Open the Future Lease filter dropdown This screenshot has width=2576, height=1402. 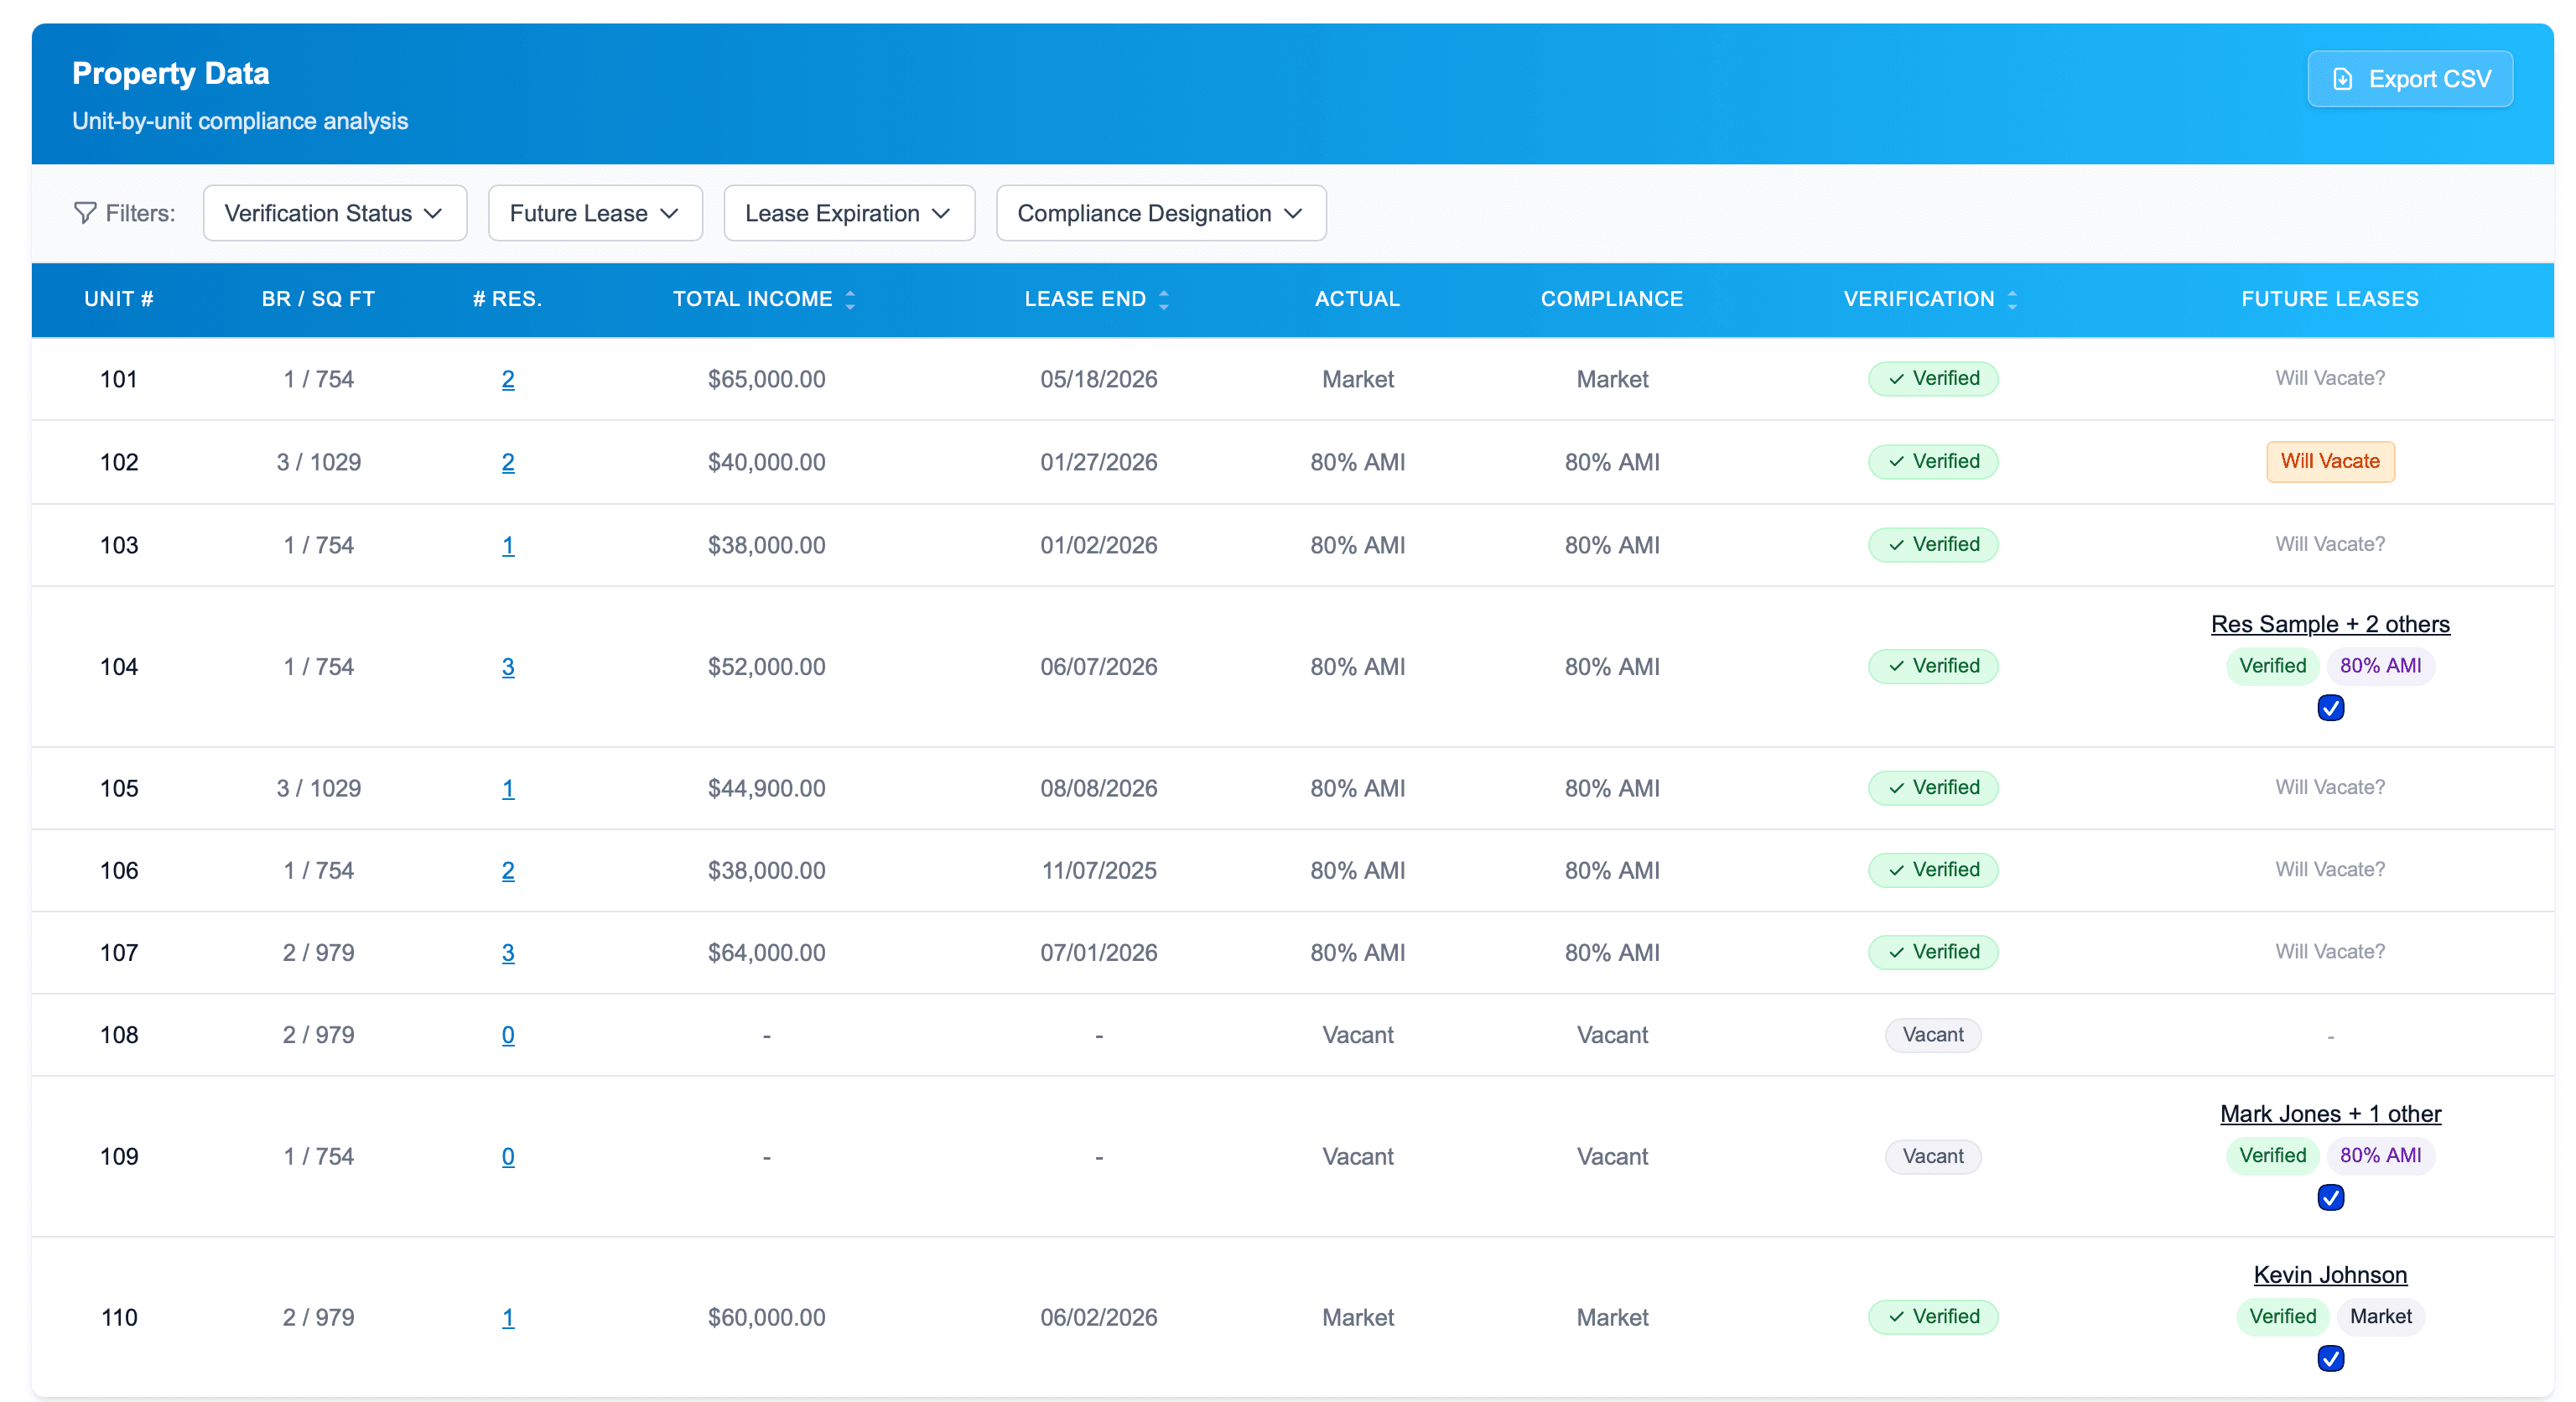click(595, 213)
